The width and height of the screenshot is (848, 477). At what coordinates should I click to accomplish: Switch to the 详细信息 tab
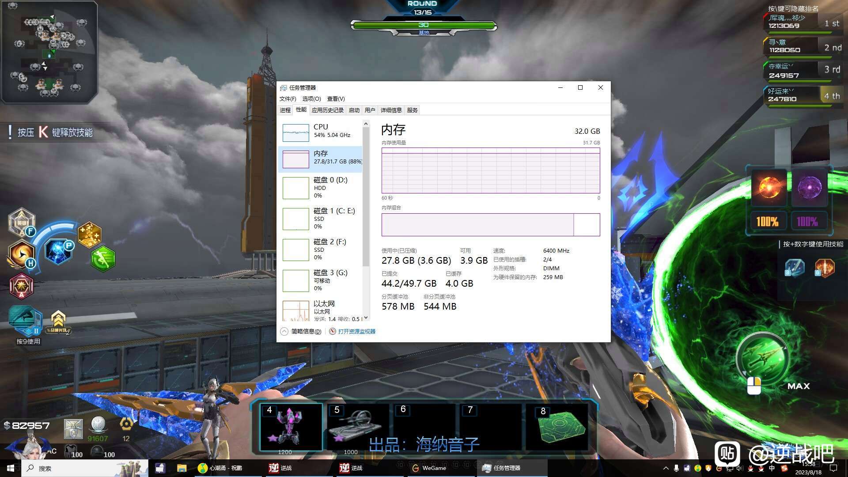(x=391, y=110)
